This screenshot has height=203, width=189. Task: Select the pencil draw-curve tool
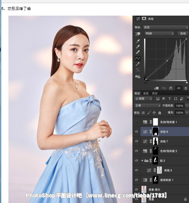pos(138,64)
